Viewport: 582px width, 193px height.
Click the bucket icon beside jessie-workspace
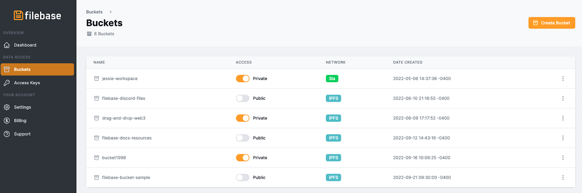[x=96, y=79]
